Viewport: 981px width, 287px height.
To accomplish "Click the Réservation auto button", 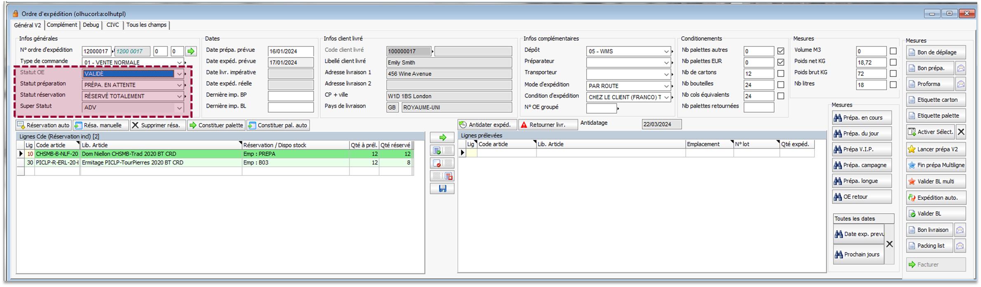I will pos(44,125).
